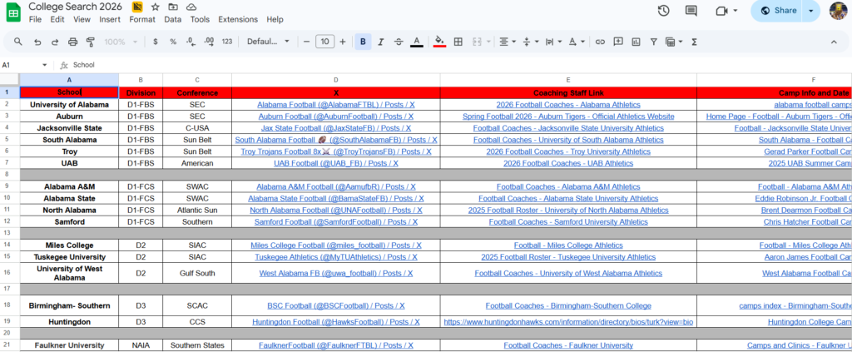The width and height of the screenshot is (852, 352).
Task: Toggle italic formatting
Action: tap(381, 42)
